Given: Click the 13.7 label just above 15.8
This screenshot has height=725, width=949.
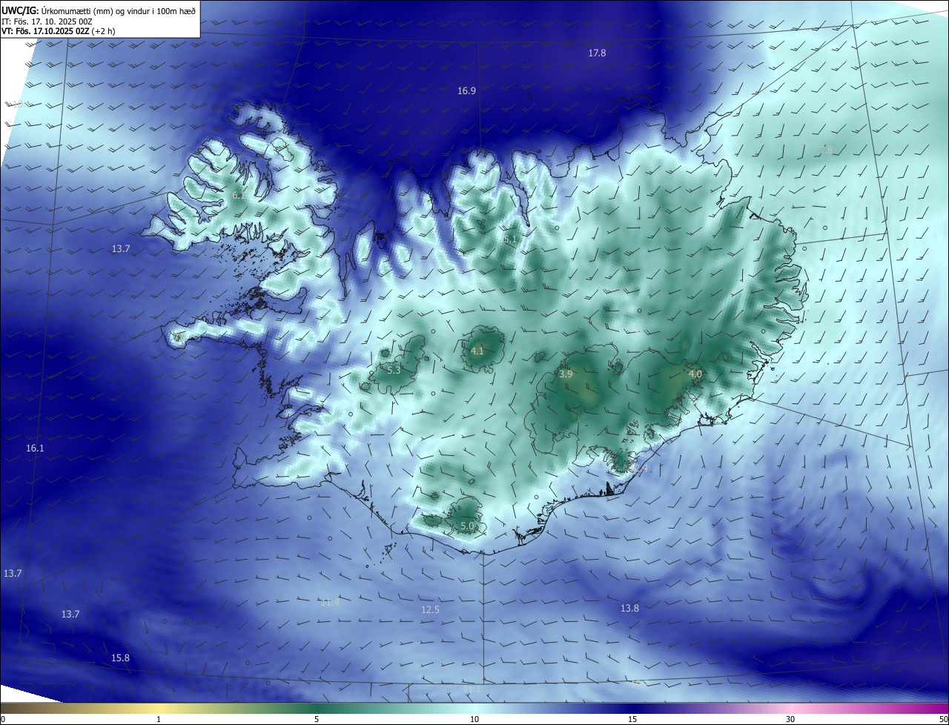Looking at the screenshot, I should pos(70,615).
